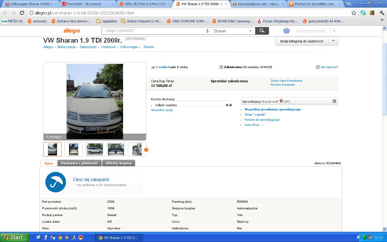The height and width of the screenshot is (242, 387).
Task: Run search with the magnifier button
Action: click(x=262, y=31)
